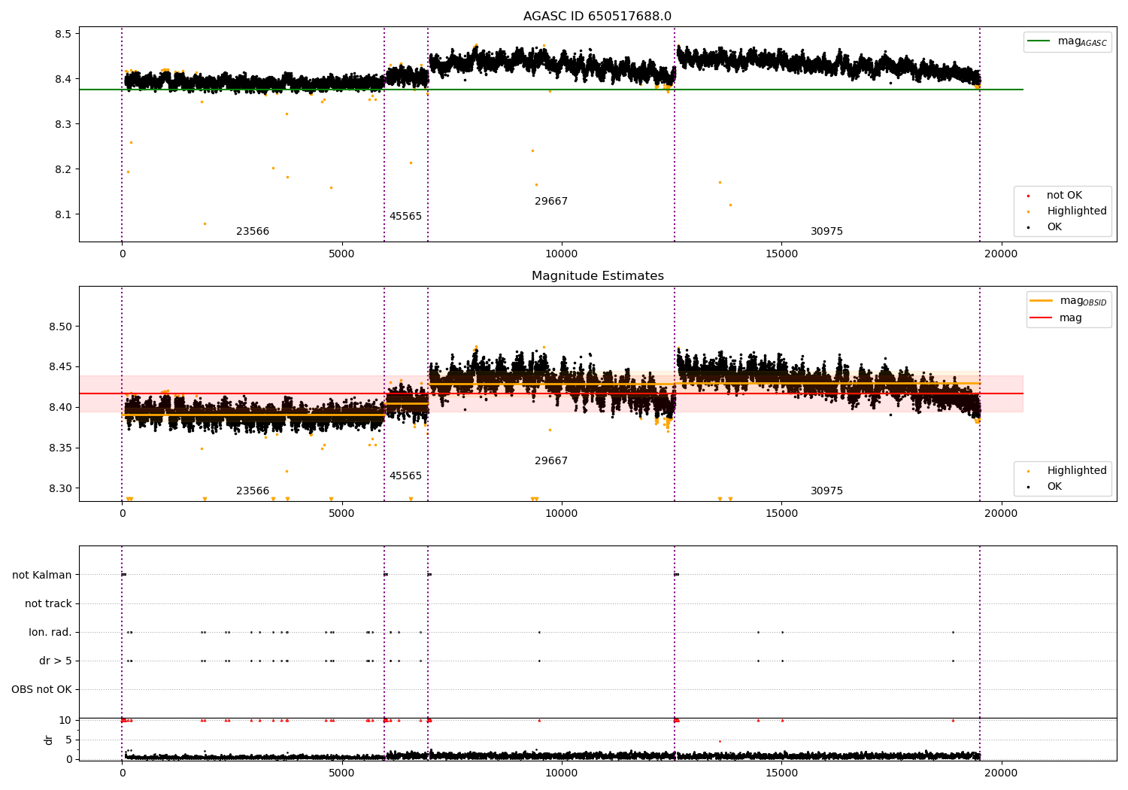
Task: Click x-axis tick 10000 of the top plot
Action: coord(562,254)
